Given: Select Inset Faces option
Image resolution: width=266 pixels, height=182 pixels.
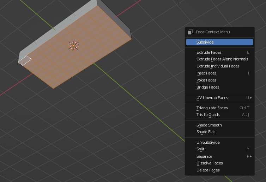Looking at the screenshot, I should (219, 73).
